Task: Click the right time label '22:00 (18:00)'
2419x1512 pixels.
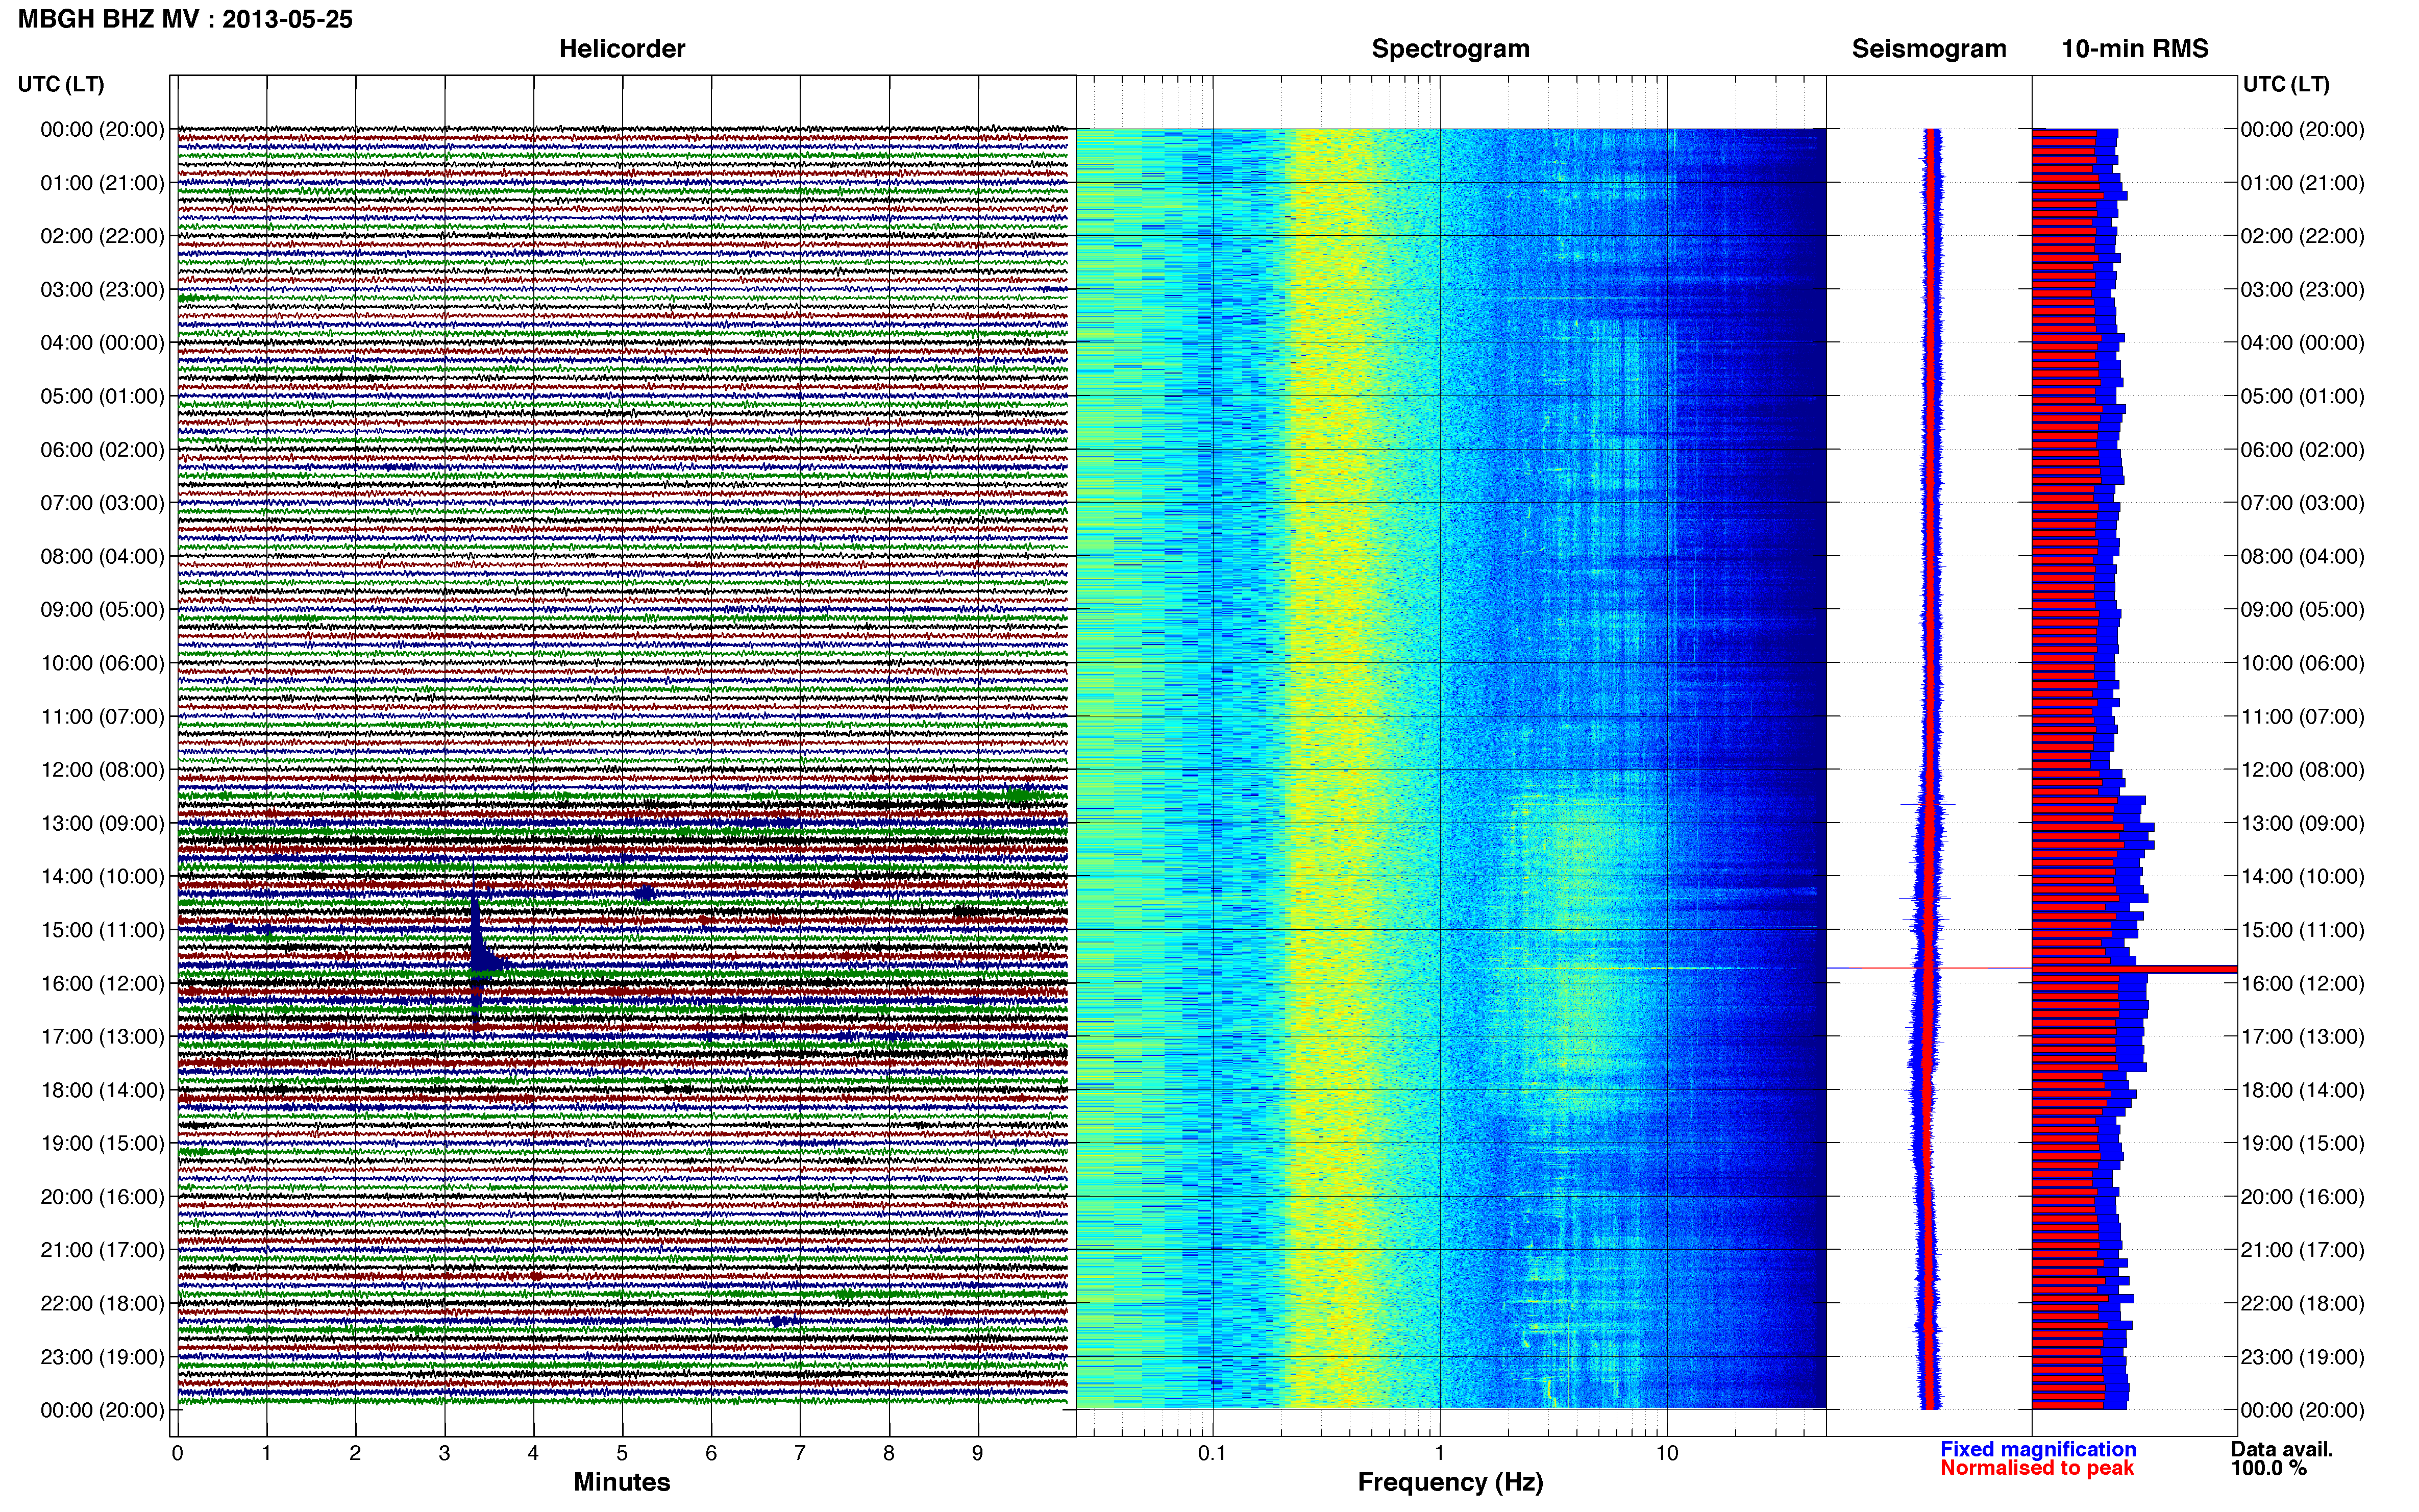Action: coord(2302,1303)
